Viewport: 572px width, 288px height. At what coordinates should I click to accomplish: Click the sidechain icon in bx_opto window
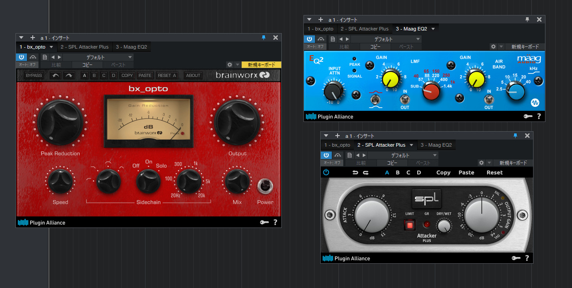click(33, 57)
